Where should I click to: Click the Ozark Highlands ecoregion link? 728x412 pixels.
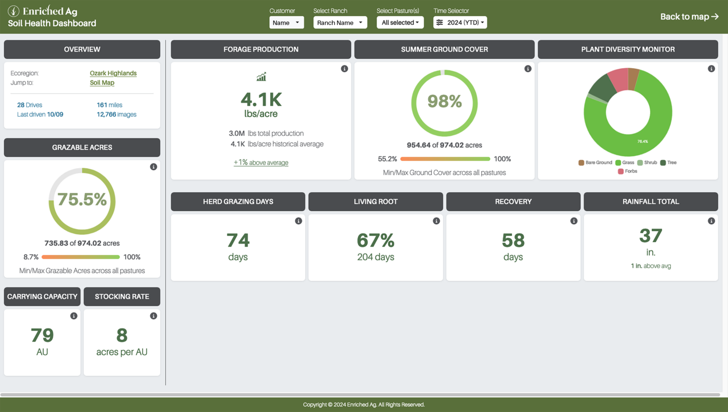tap(113, 73)
